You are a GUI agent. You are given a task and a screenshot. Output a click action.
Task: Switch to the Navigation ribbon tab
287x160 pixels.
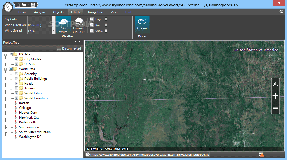pyautogui.click(x=96, y=12)
